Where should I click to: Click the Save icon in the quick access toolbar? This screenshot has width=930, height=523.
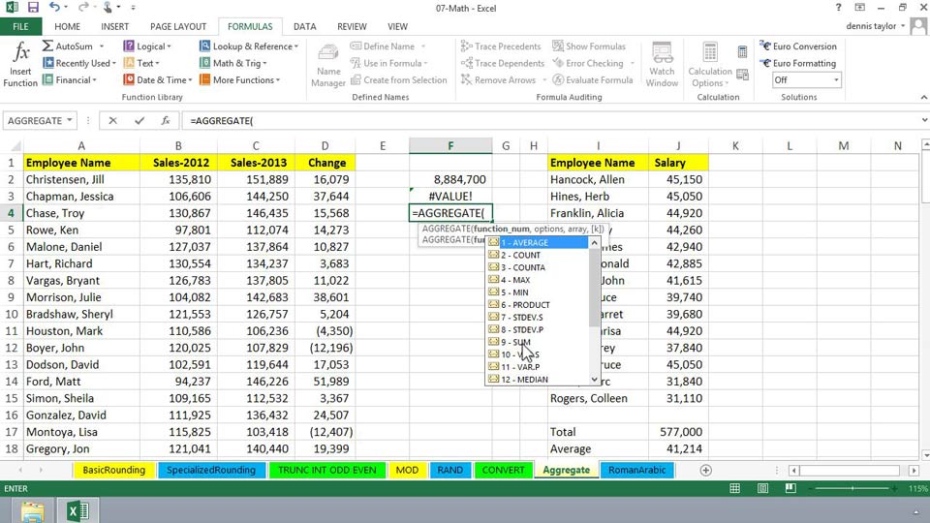pyautogui.click(x=33, y=8)
